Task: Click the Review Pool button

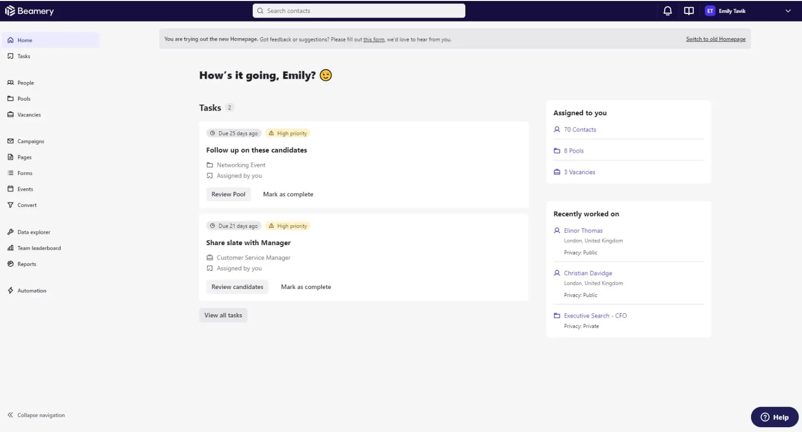Action: coord(228,194)
